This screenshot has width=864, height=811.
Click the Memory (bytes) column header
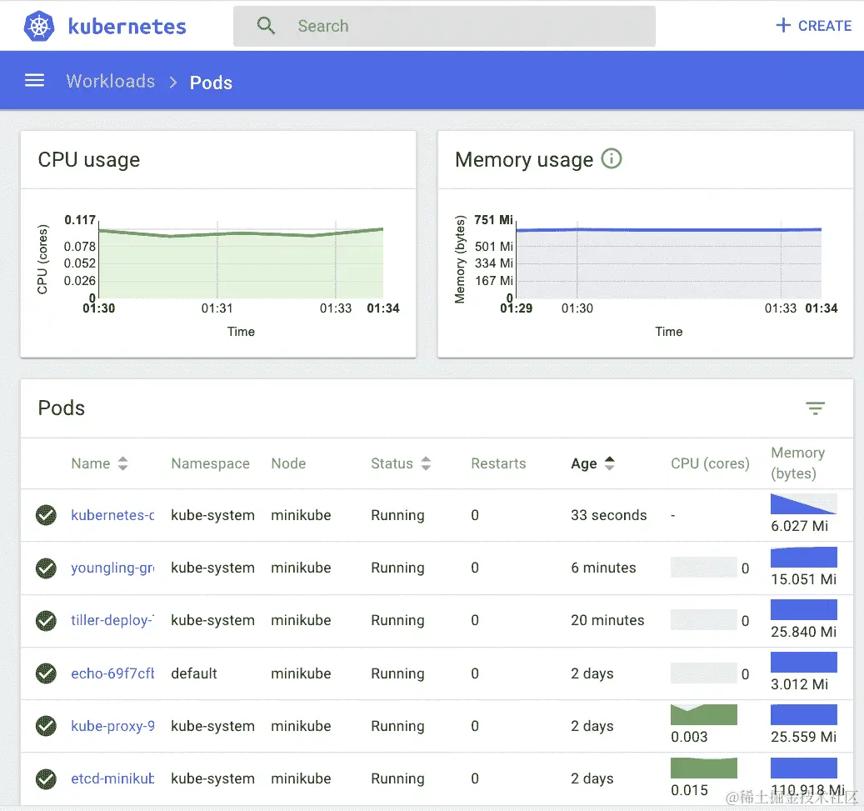tap(798, 463)
